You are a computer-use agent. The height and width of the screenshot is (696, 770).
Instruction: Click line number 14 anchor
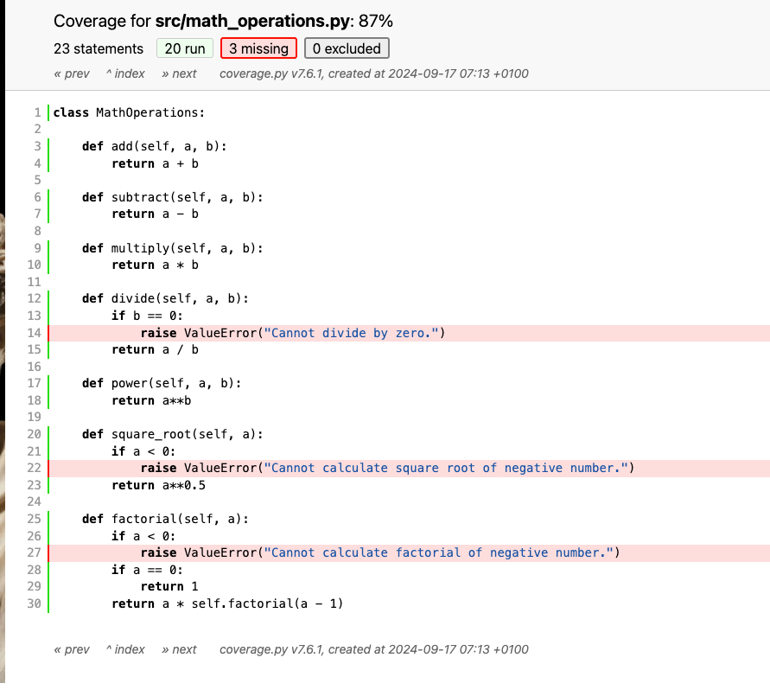(x=35, y=333)
